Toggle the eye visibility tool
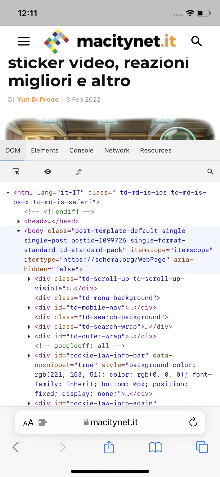The image size is (220, 477). click(x=48, y=172)
